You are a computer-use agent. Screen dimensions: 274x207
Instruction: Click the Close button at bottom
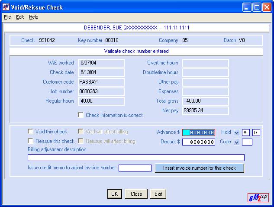pyautogui.click(x=136, y=194)
